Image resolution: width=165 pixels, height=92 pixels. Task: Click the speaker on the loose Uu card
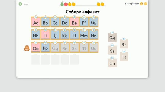pos(112,58)
